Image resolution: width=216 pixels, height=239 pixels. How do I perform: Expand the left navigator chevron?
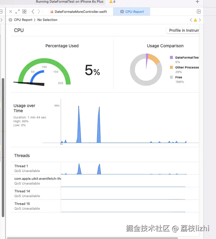coord(1,20)
